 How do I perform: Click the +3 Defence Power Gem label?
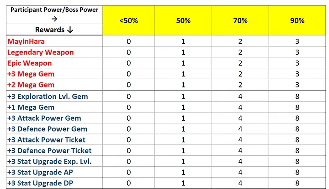point(47,129)
